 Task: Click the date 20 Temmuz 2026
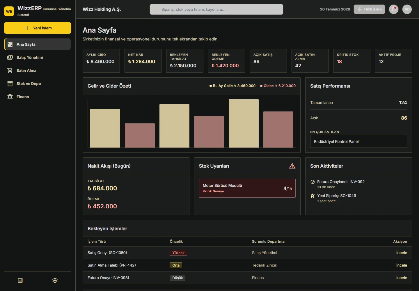335,9
